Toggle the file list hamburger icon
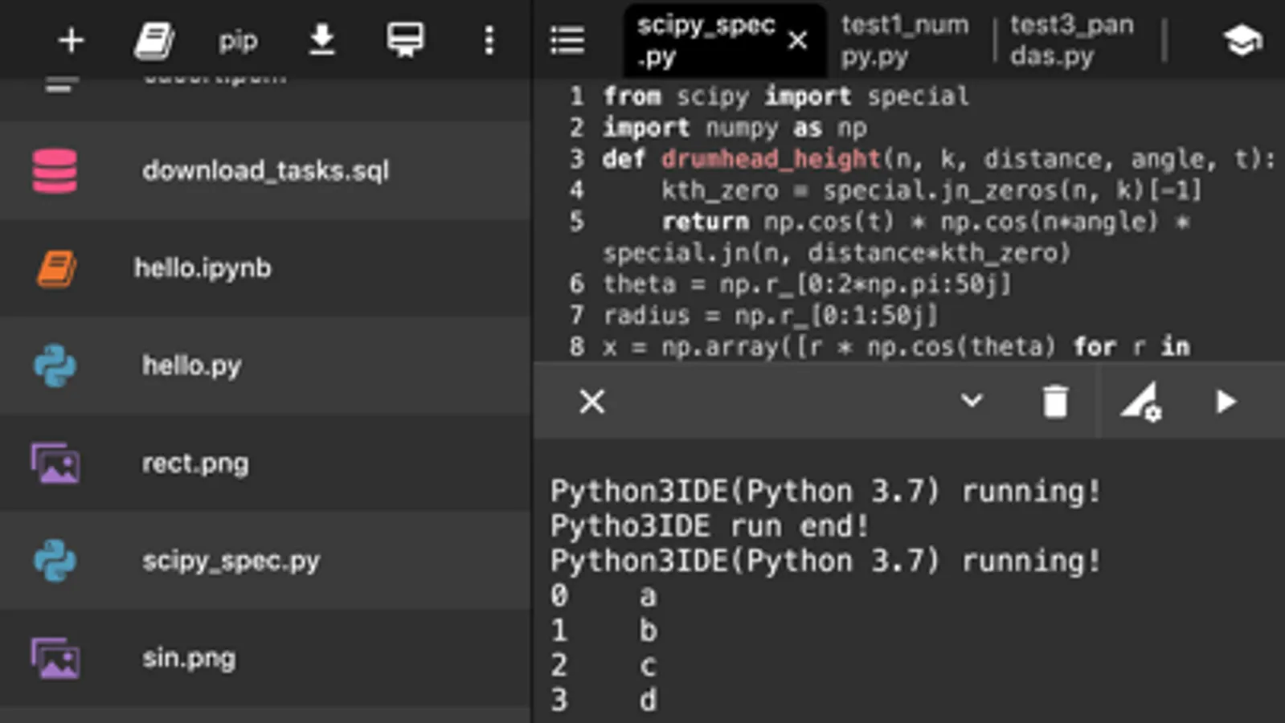Image resolution: width=1285 pixels, height=723 pixels. (567, 40)
